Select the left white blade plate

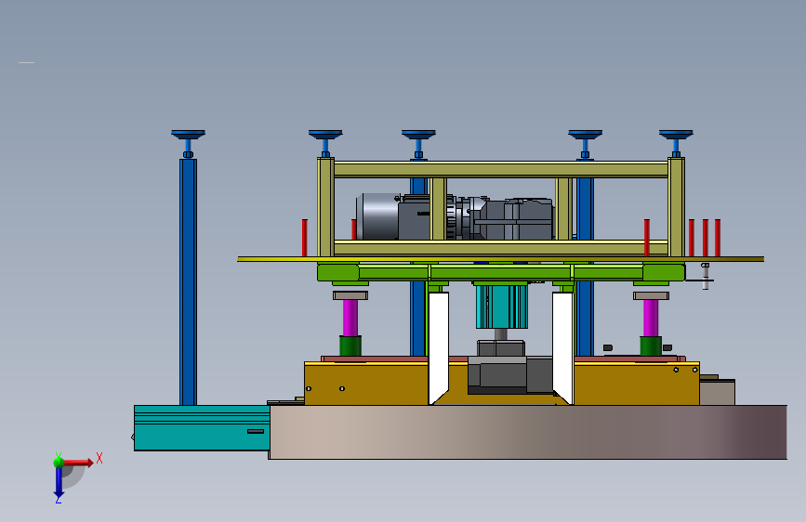tap(439, 347)
